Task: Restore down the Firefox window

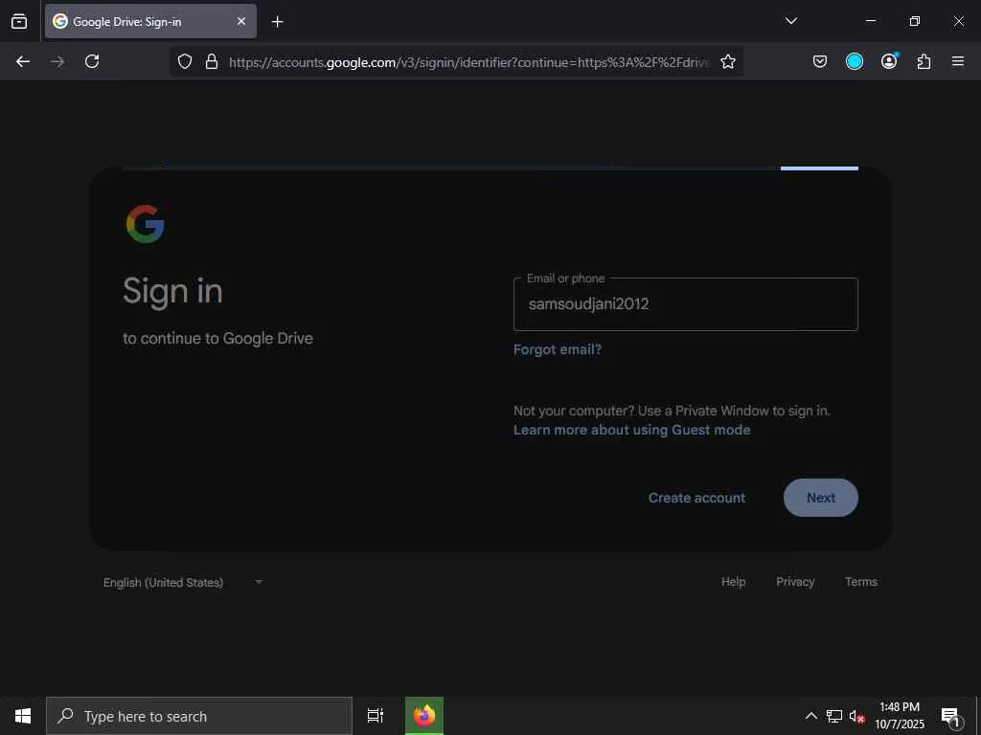Action: tap(914, 21)
